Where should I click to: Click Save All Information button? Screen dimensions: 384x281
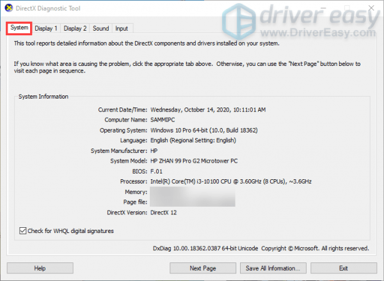(x=273, y=268)
